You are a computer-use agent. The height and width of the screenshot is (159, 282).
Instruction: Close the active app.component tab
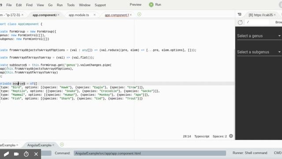[59, 15]
